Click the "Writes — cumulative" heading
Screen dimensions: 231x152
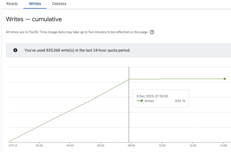click(x=34, y=19)
